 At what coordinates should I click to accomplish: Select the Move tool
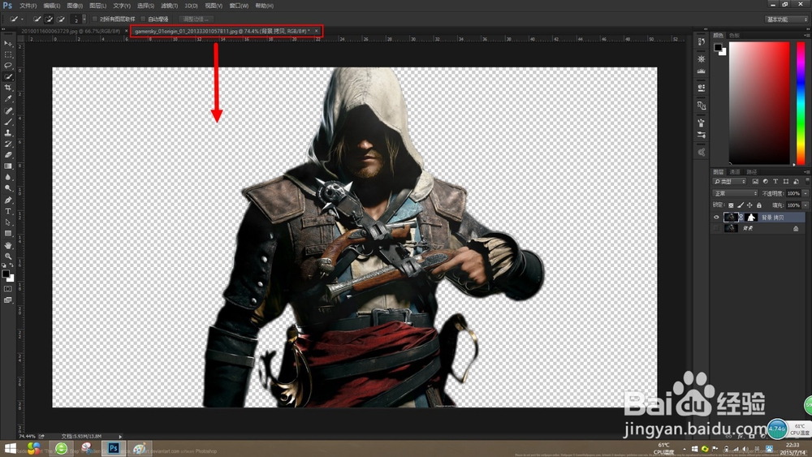point(8,44)
